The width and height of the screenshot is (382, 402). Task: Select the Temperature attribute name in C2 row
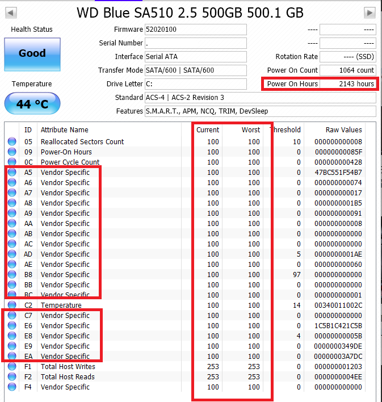pyautogui.click(x=61, y=305)
